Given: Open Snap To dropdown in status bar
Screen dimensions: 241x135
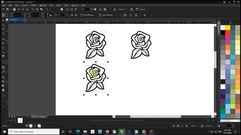Looking at the screenshot, I should click(210, 126).
